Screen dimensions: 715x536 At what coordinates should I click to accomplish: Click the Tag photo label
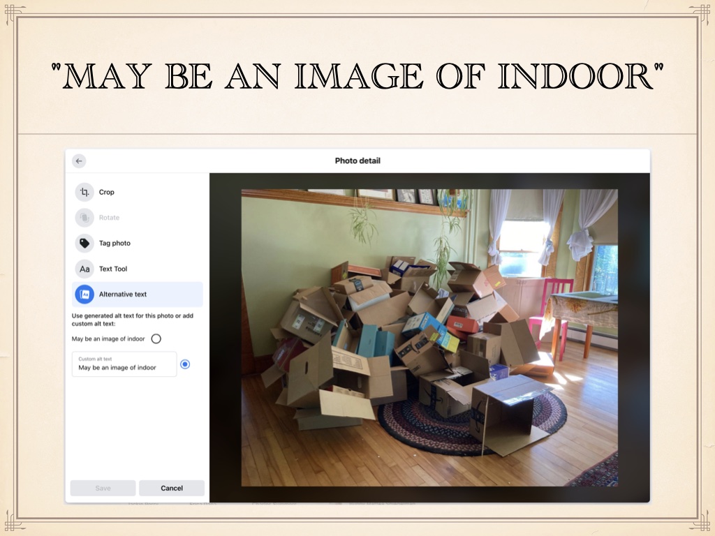(x=115, y=243)
